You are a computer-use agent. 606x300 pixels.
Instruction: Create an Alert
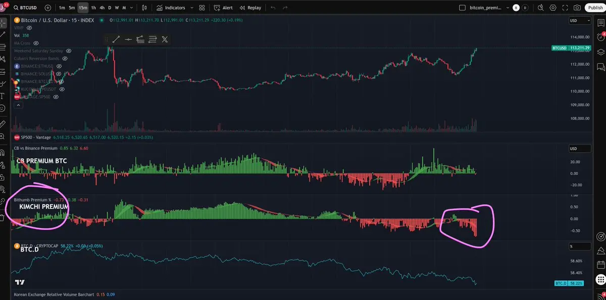click(x=223, y=8)
